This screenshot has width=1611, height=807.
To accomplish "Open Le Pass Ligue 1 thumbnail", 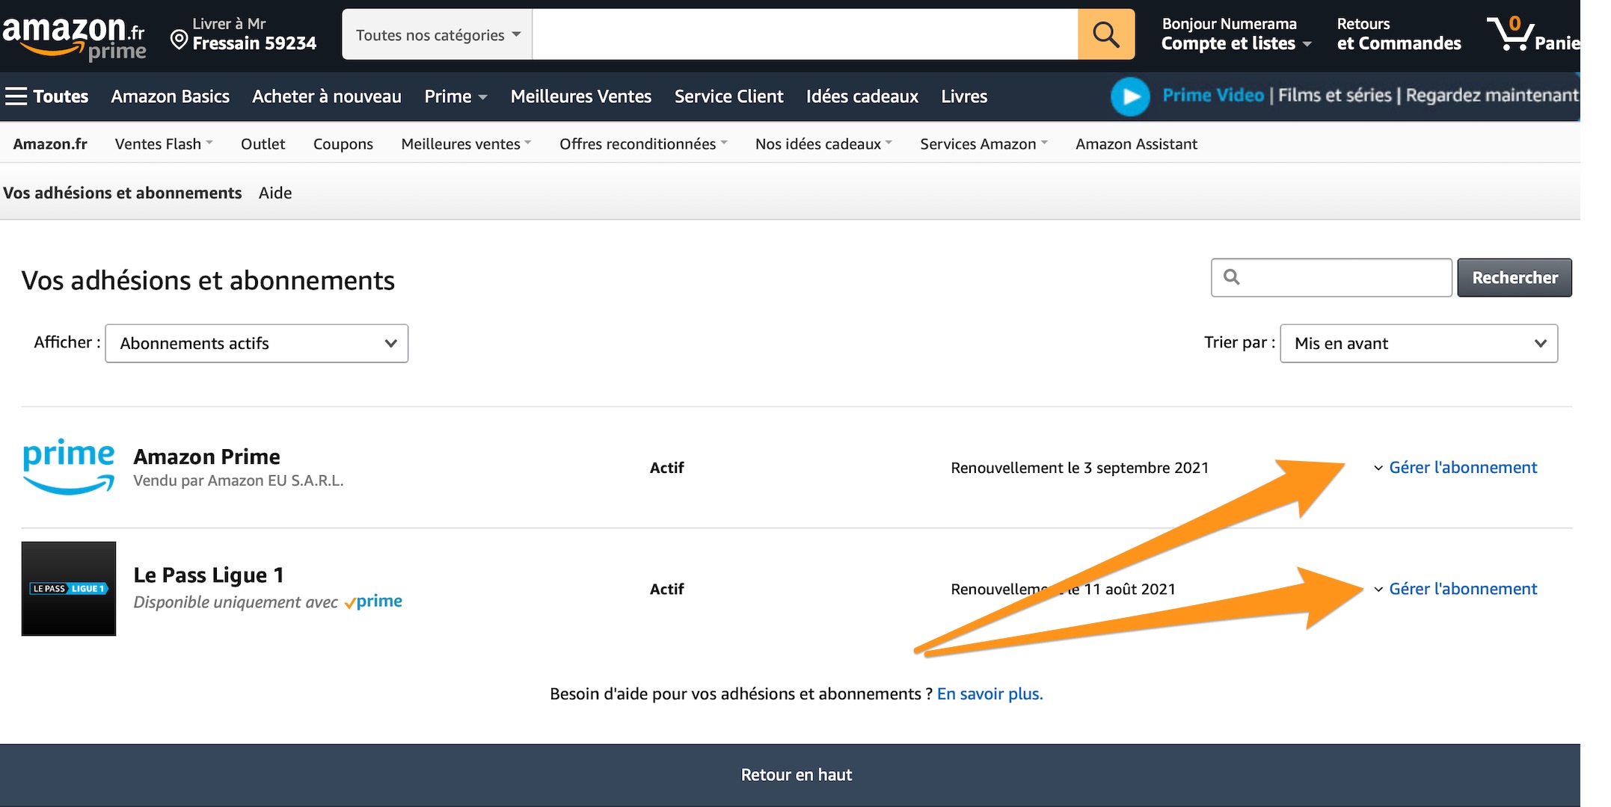I will pyautogui.click(x=69, y=589).
